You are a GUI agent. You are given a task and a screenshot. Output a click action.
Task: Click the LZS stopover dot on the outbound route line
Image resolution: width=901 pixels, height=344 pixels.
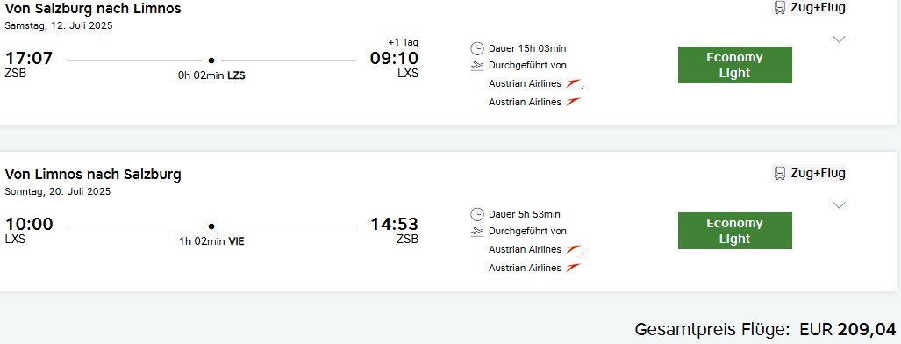211,60
